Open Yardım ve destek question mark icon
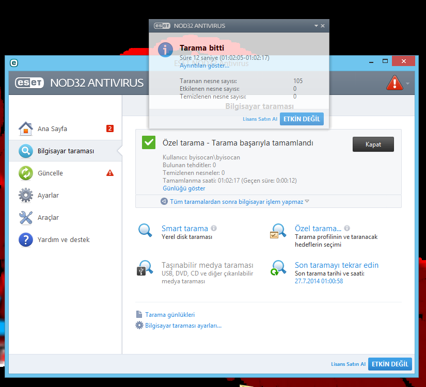The image size is (426, 387). tap(25, 240)
